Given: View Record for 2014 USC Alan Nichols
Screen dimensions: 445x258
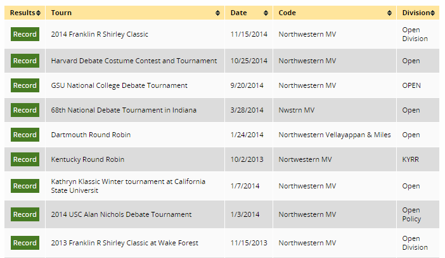Looking at the screenshot, I should [25, 214].
